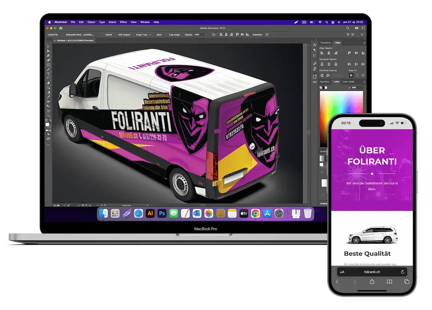Select the Type tool

point(48,74)
